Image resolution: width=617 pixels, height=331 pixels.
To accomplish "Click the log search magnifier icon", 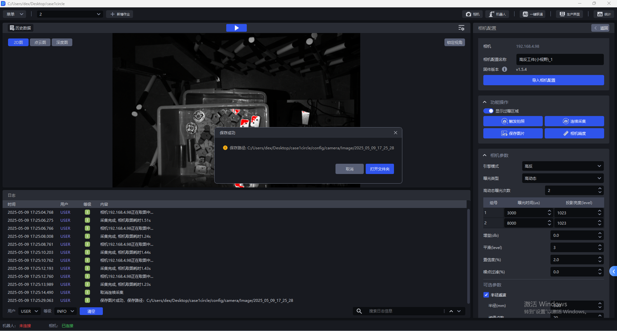I will pyautogui.click(x=359, y=311).
